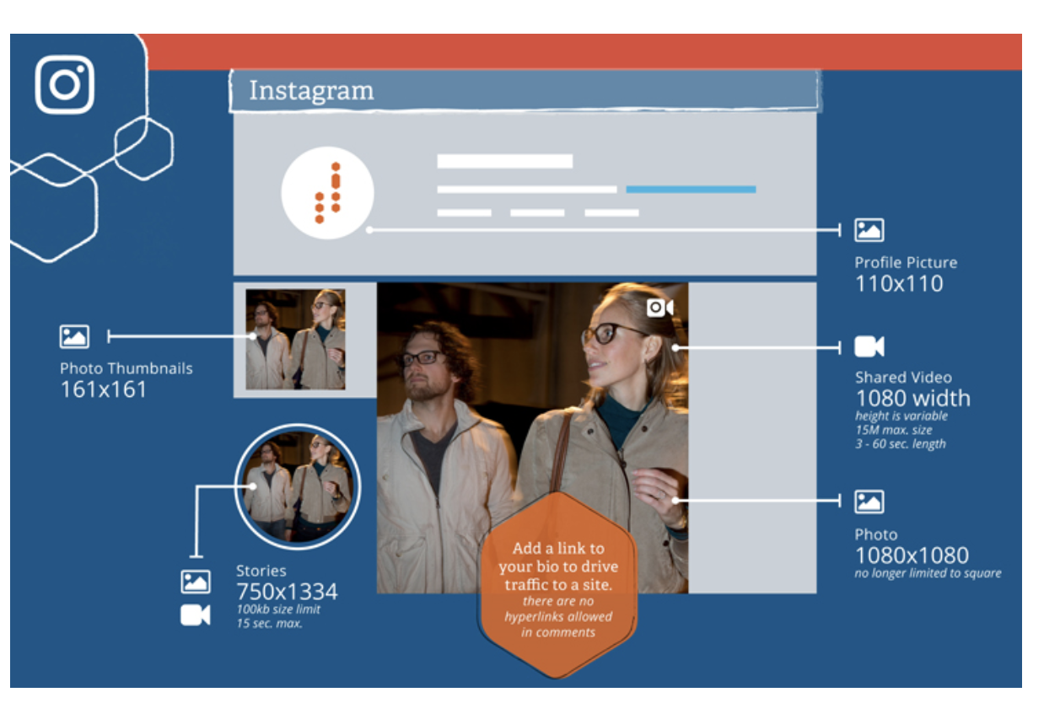Click the '750x1334' dimension text

[x=287, y=591]
